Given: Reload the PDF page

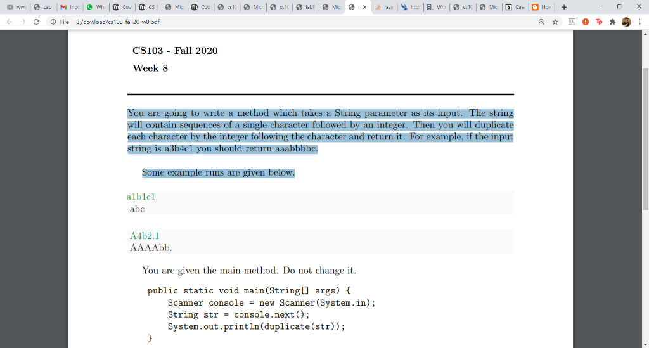Looking at the screenshot, I should tap(36, 22).
